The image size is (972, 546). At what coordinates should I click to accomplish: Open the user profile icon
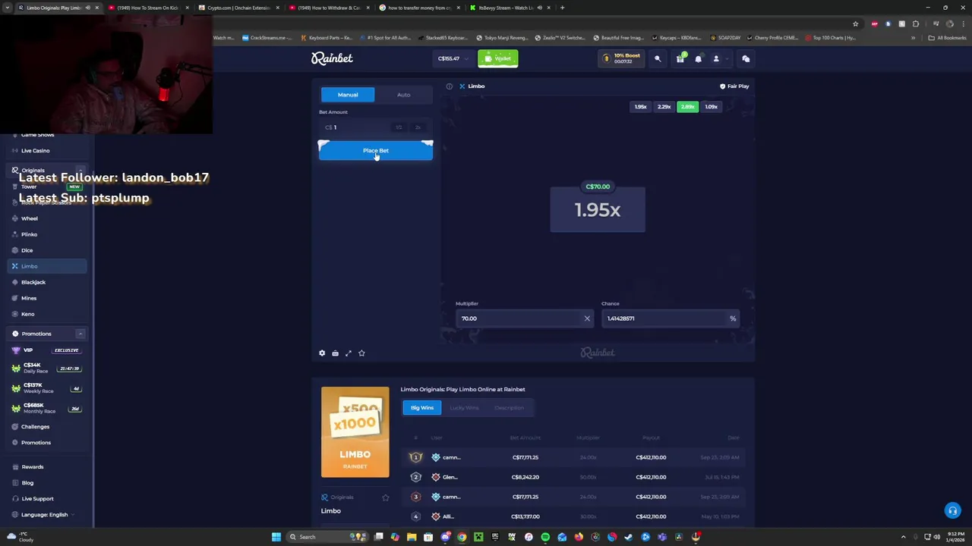(716, 58)
